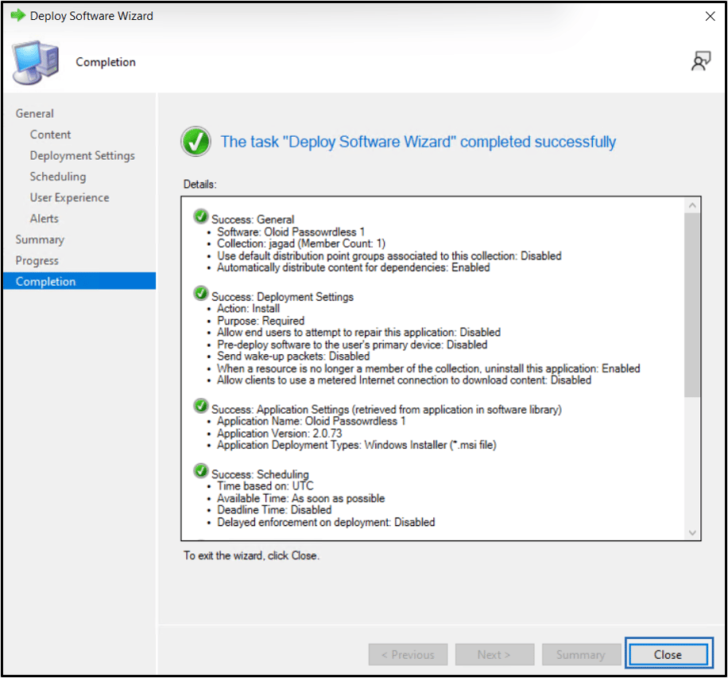
Task: Click the Success: General checkmark icon
Action: coord(200,216)
